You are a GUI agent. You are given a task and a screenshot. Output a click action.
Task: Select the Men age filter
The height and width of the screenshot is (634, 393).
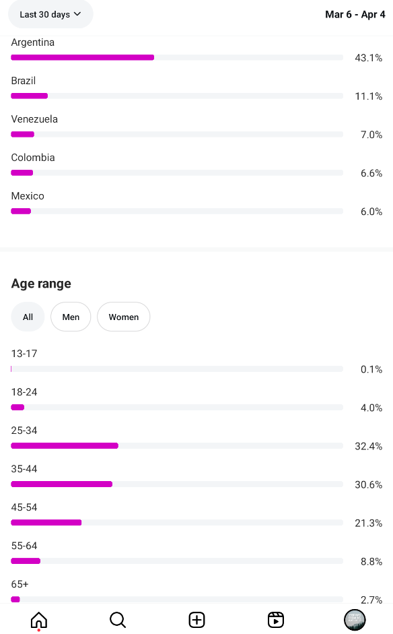[71, 317]
